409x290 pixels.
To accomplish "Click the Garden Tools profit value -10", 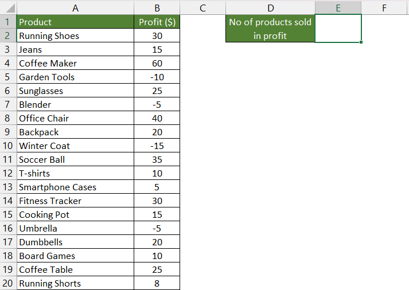I will [157, 77].
